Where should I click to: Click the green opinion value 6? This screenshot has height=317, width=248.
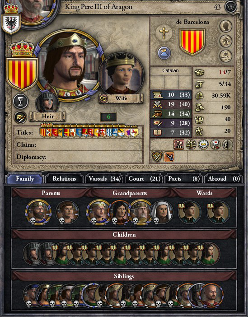coord(108,117)
